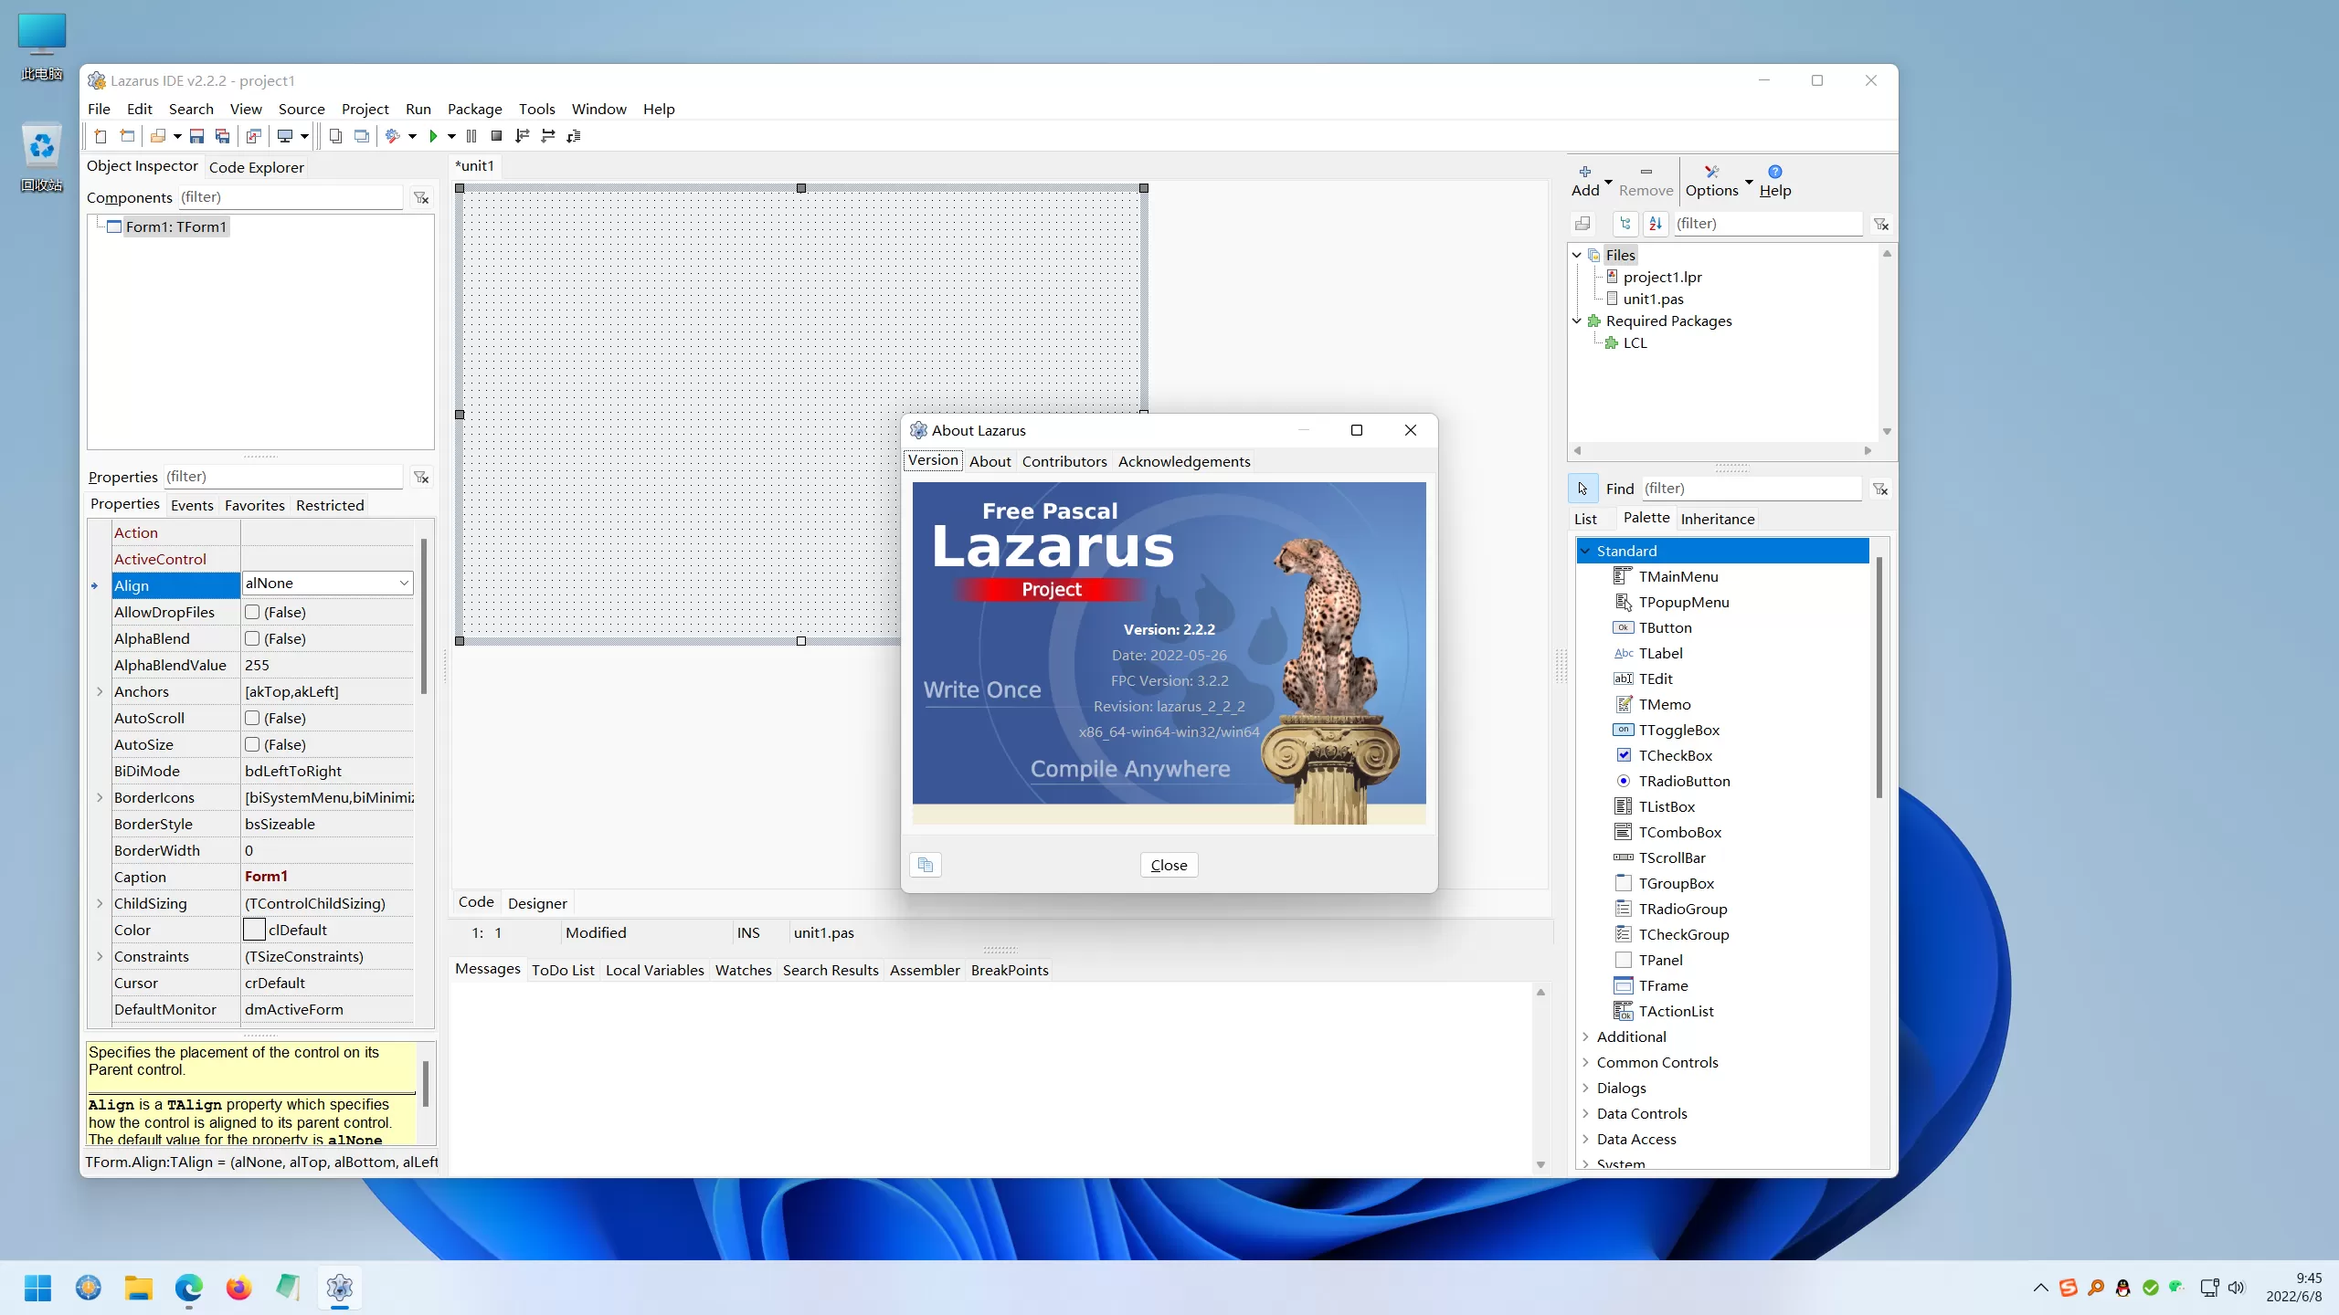Open the Align property dropdown
This screenshot has width=2339, height=1315.
pyautogui.click(x=402, y=583)
